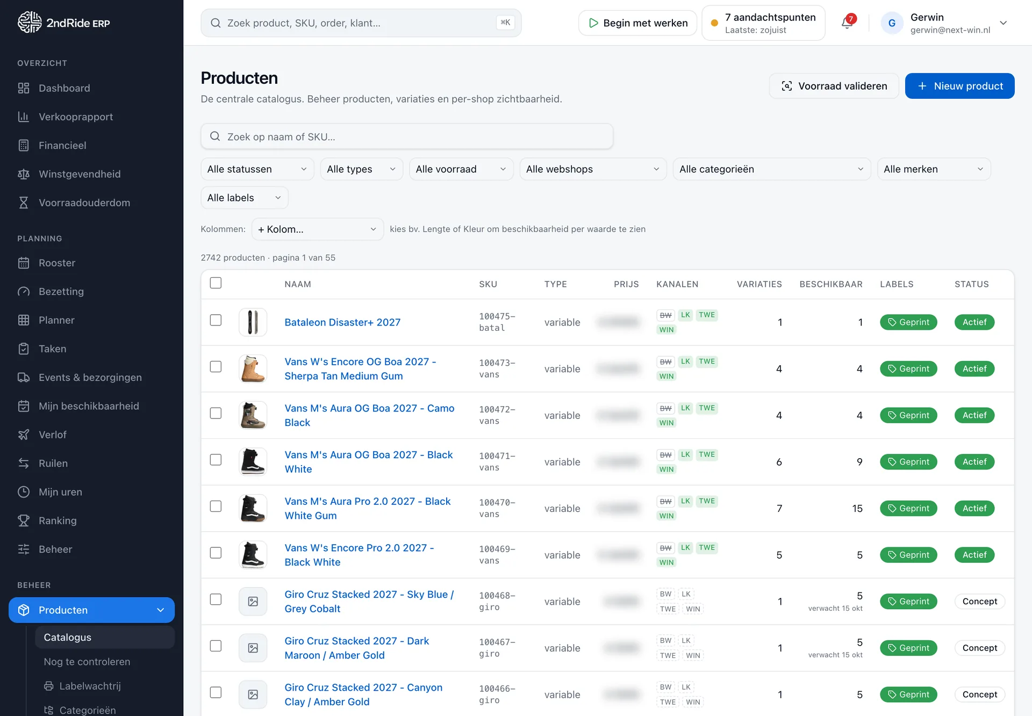Open the Bataleon snowboard product thumbnail
The height and width of the screenshot is (716, 1032).
(253, 322)
